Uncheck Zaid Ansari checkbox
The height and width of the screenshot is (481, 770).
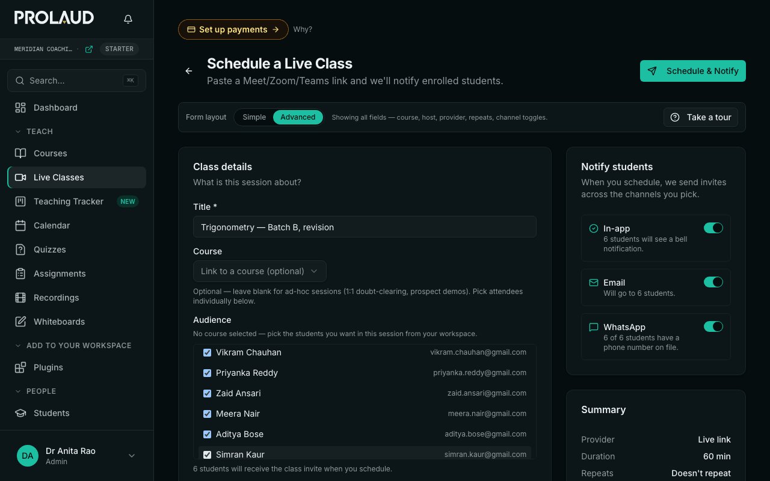pyautogui.click(x=208, y=394)
